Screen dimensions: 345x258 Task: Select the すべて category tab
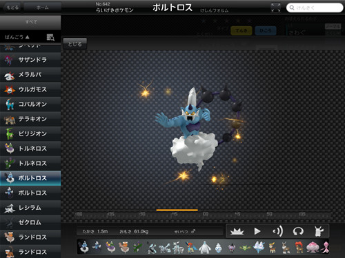pos(30,22)
